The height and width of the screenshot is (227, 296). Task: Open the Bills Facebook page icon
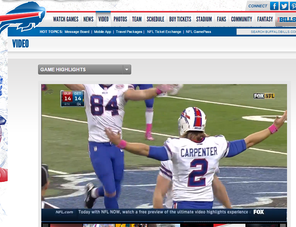pyautogui.click(x=274, y=6)
